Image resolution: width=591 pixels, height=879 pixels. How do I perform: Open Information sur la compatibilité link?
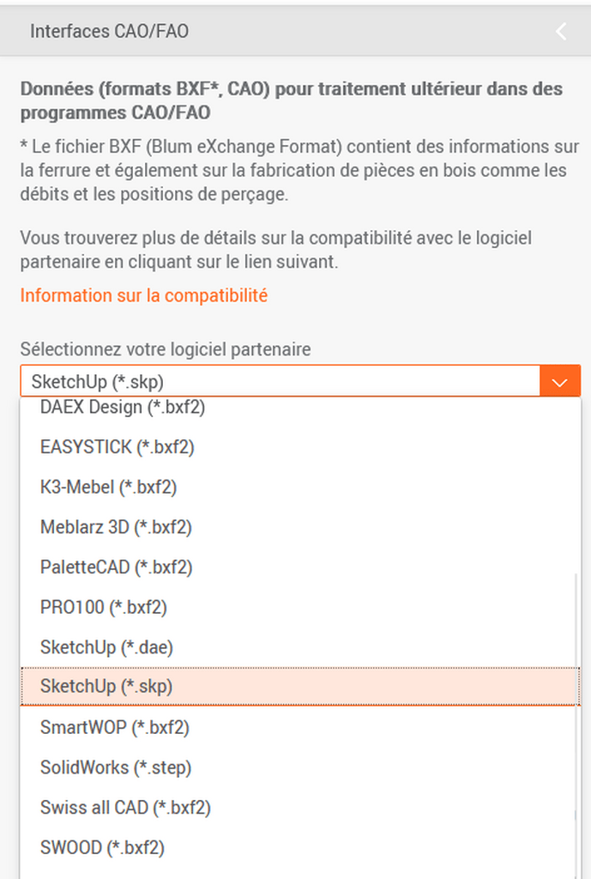[x=144, y=295]
